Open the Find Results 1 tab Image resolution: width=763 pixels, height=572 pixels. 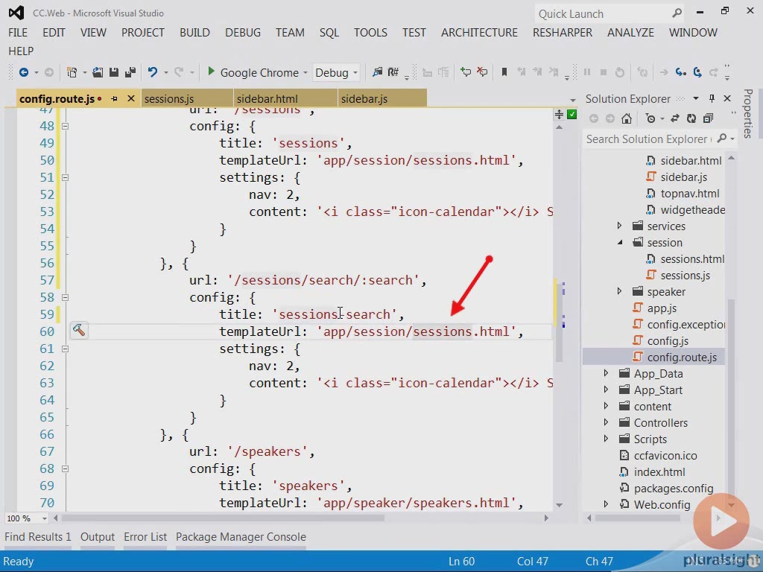pos(38,537)
